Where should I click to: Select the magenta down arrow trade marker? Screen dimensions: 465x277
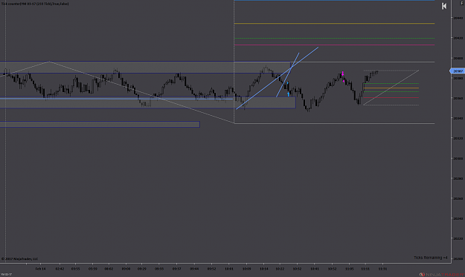pyautogui.click(x=343, y=74)
